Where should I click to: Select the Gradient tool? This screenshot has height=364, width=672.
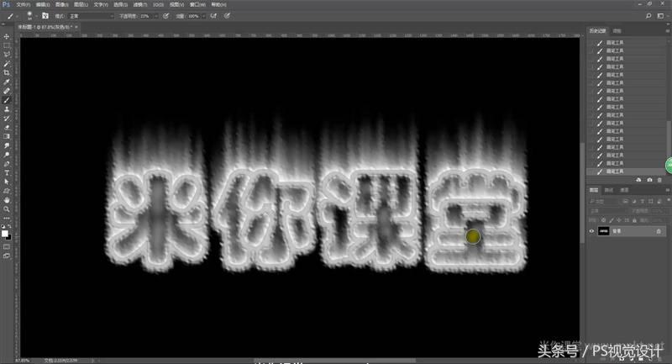tap(7, 136)
